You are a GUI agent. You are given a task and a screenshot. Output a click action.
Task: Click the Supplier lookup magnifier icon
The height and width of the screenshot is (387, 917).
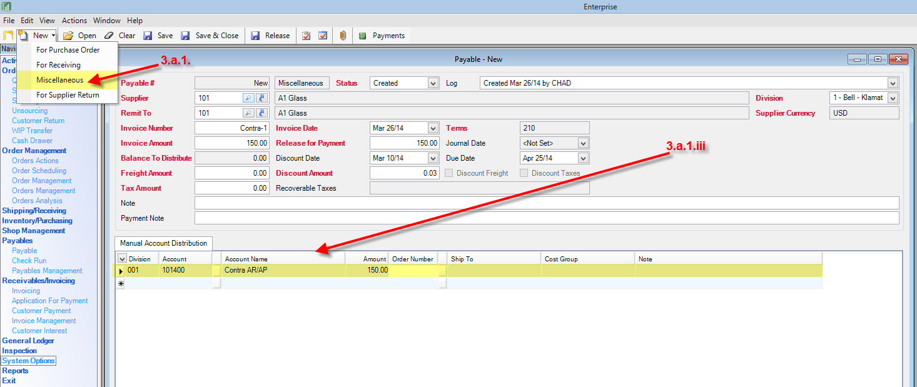tap(248, 98)
